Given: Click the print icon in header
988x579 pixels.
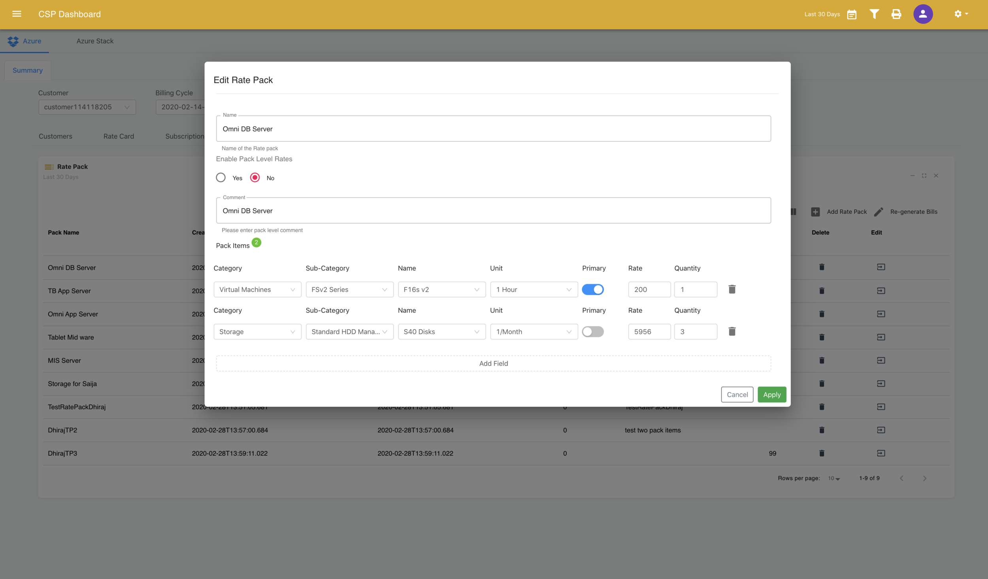Looking at the screenshot, I should point(896,14).
